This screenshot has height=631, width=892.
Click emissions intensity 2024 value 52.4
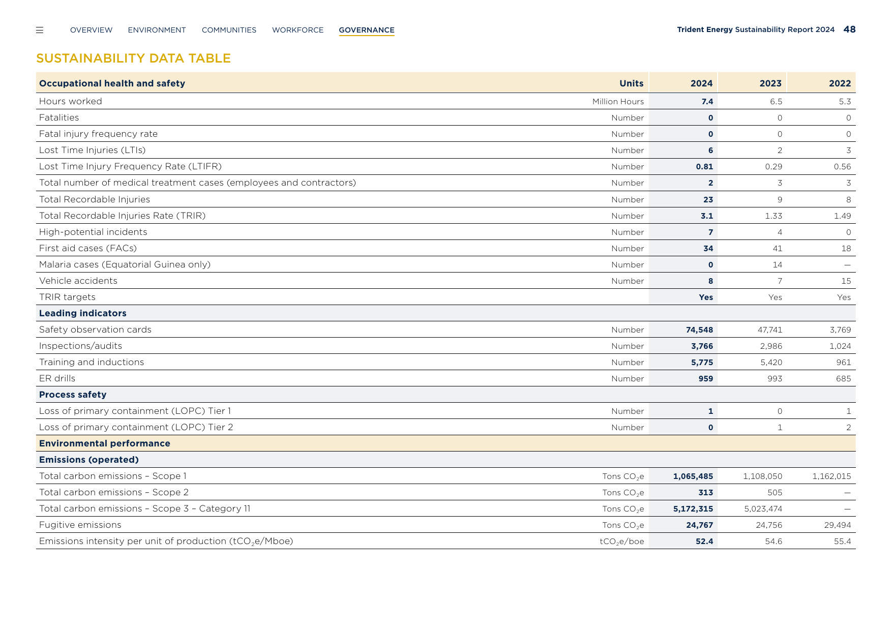tap(704, 542)
